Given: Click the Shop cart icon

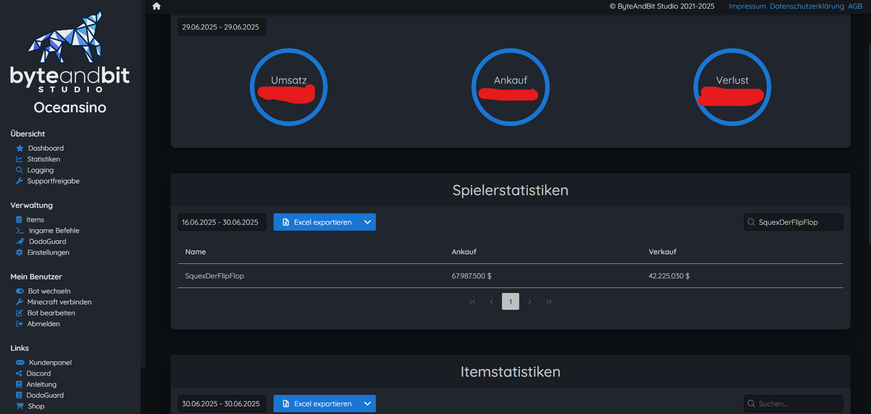Looking at the screenshot, I should click(20, 406).
